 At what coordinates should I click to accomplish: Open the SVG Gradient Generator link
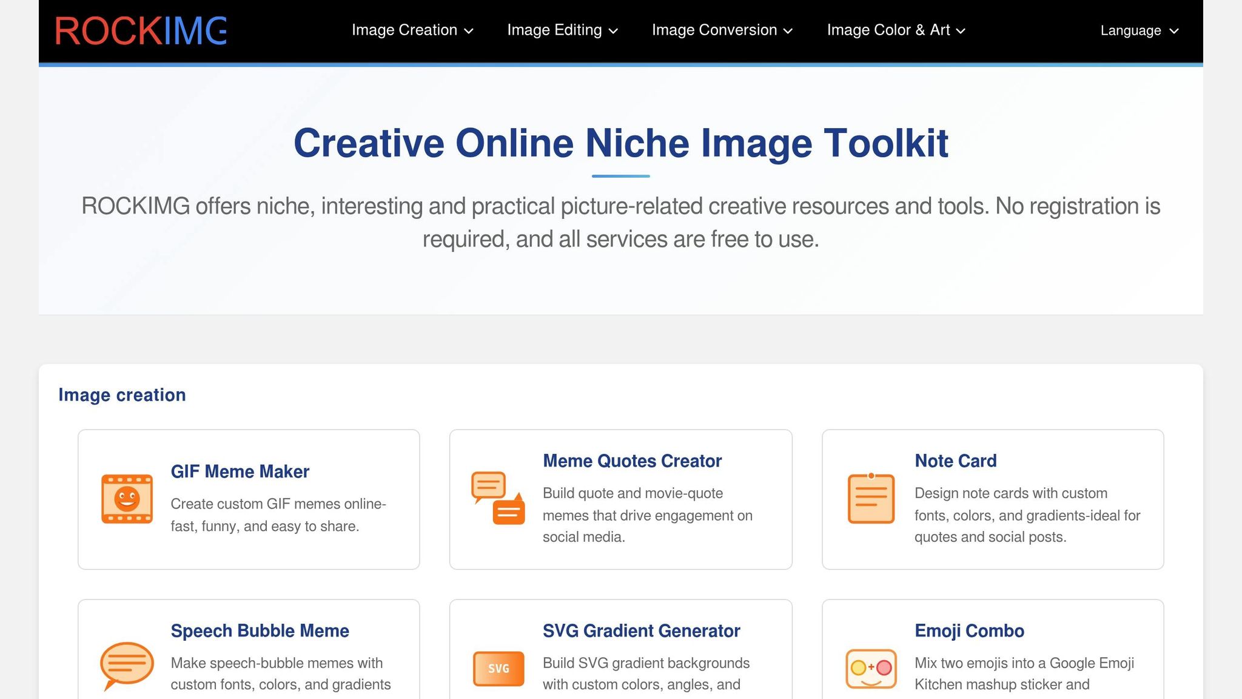tap(641, 631)
